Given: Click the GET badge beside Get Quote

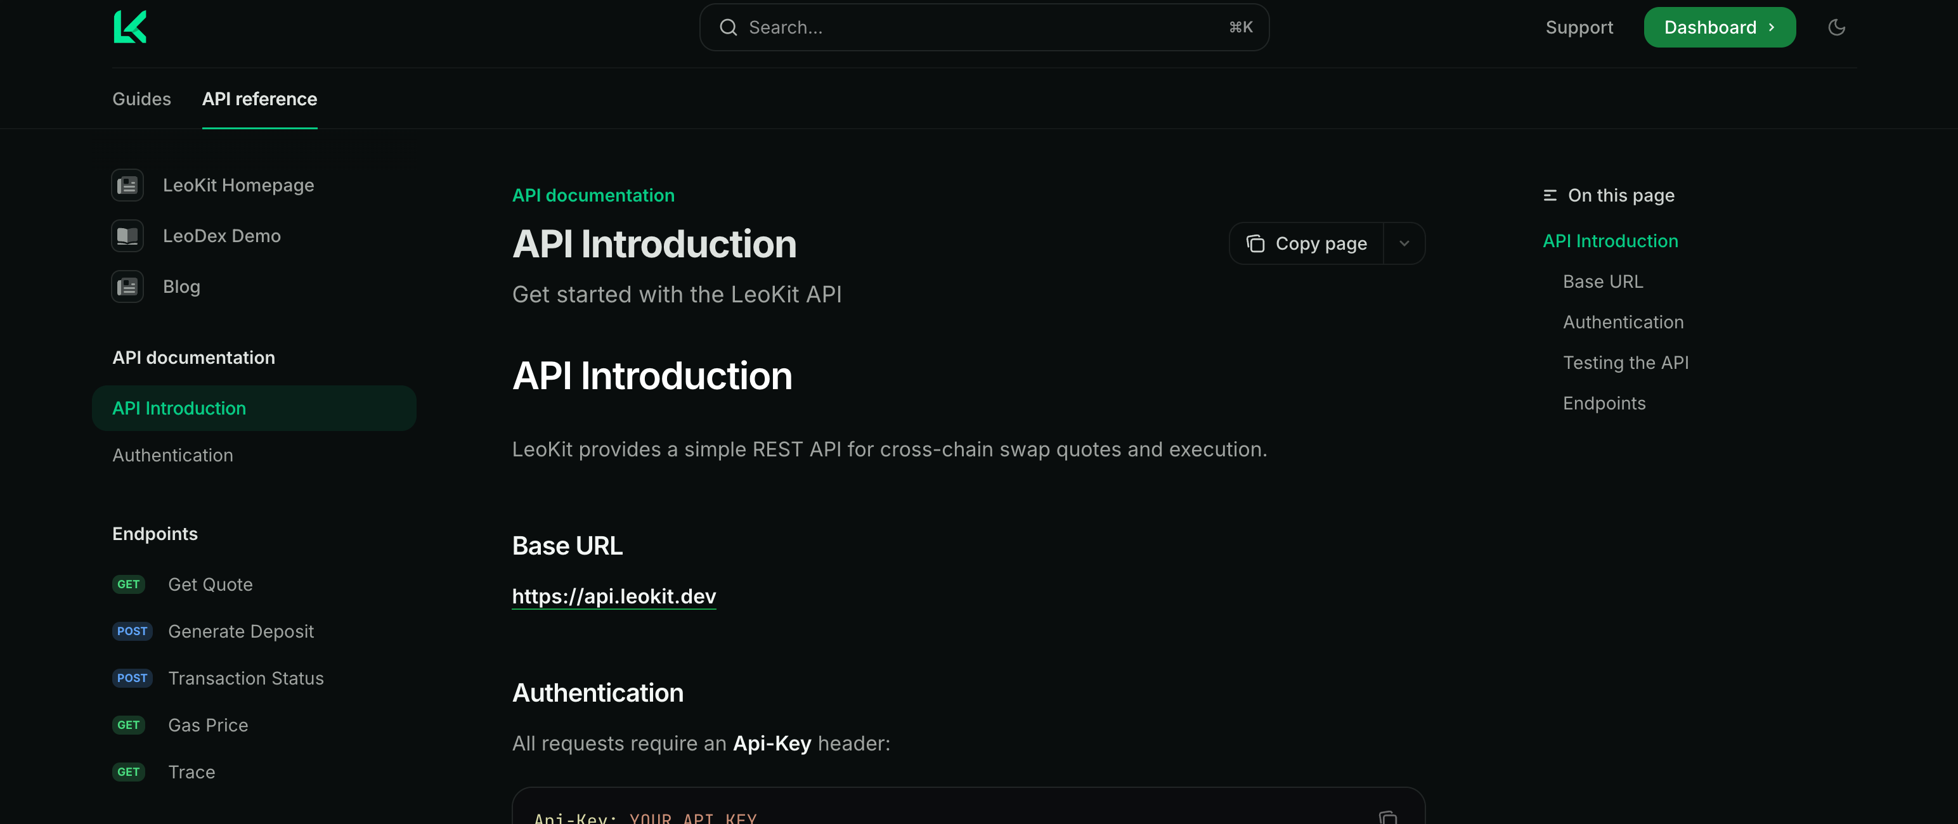Looking at the screenshot, I should 129,584.
